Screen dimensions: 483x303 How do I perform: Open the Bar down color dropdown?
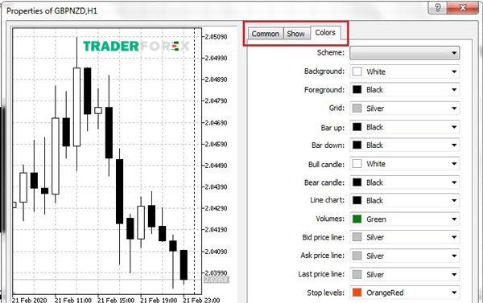(x=405, y=145)
